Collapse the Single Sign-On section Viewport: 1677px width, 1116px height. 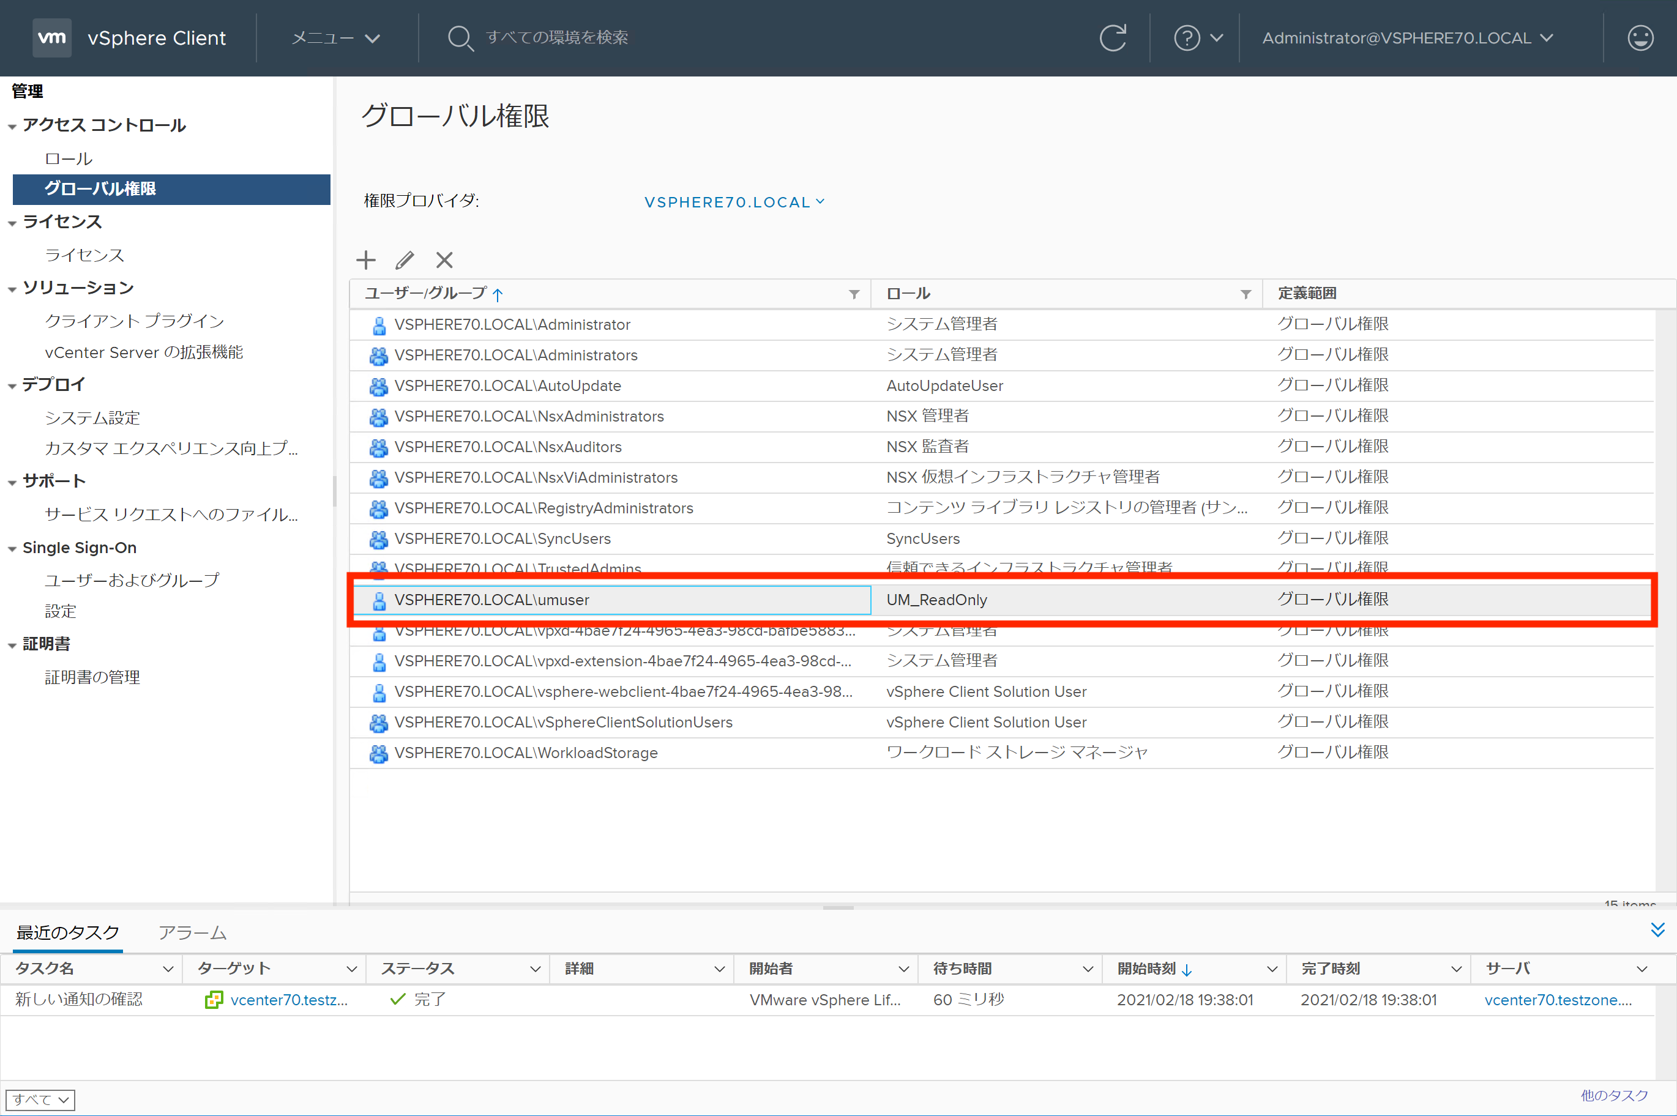[12, 549]
